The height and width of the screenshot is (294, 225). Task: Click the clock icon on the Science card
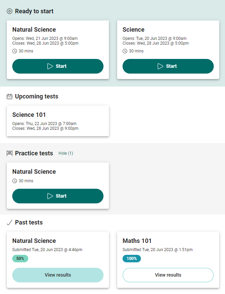[124, 51]
